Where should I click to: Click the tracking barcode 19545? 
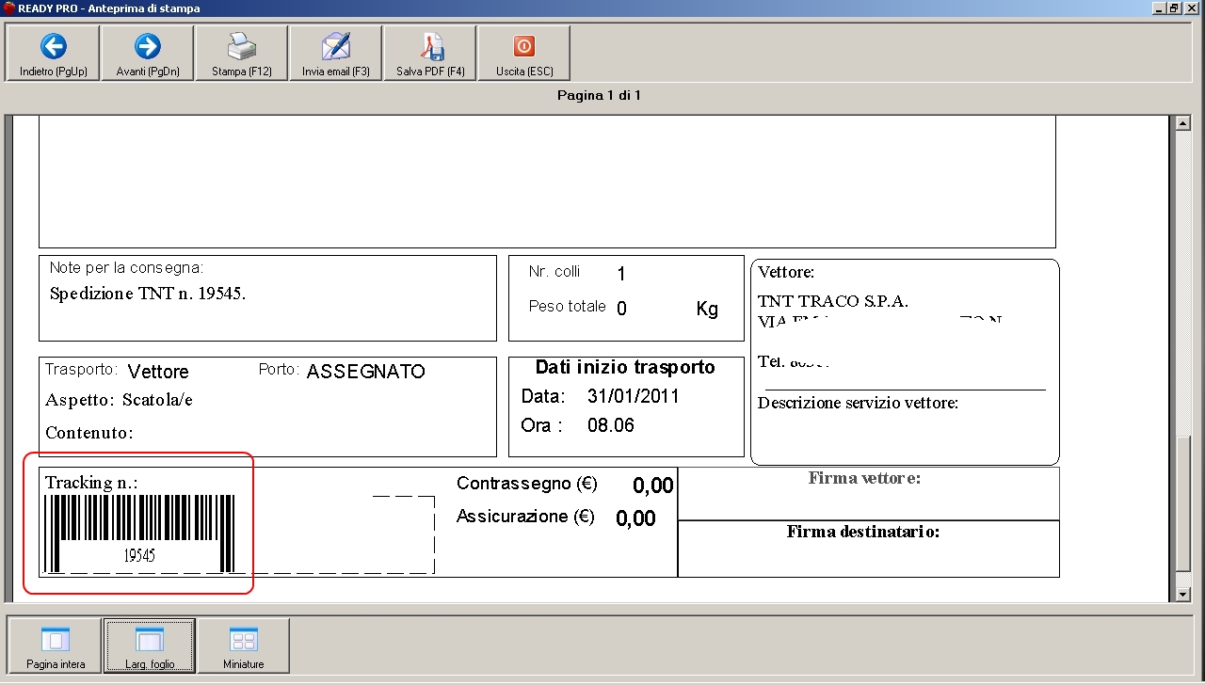(x=139, y=533)
